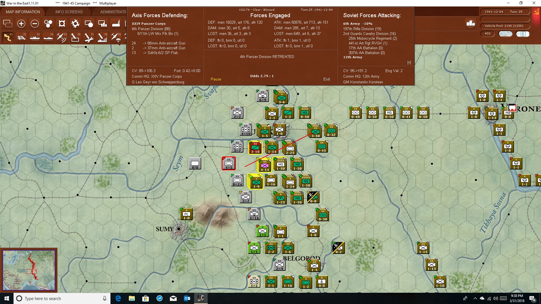
Task: Open the Map Information tab
Action: [x=23, y=12]
